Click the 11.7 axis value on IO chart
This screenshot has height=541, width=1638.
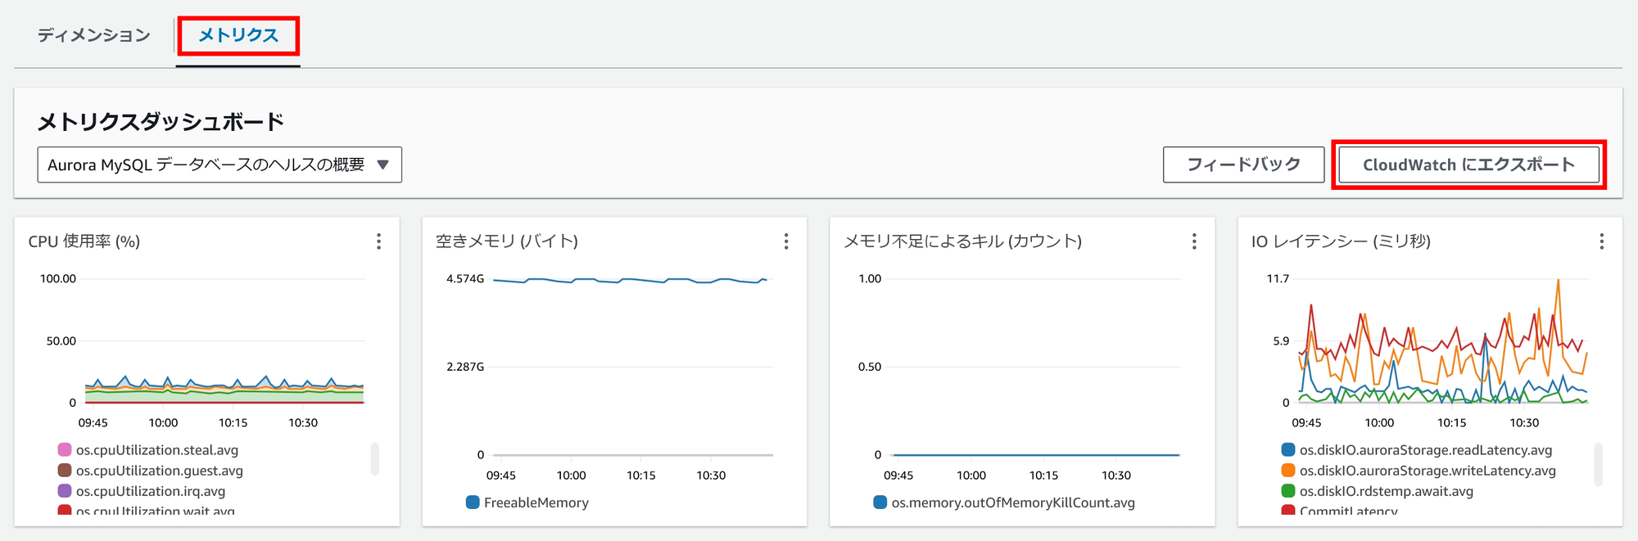coord(1278,278)
